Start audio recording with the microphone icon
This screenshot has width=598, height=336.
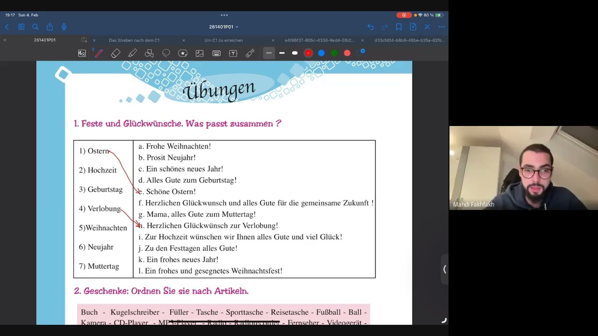(x=64, y=27)
